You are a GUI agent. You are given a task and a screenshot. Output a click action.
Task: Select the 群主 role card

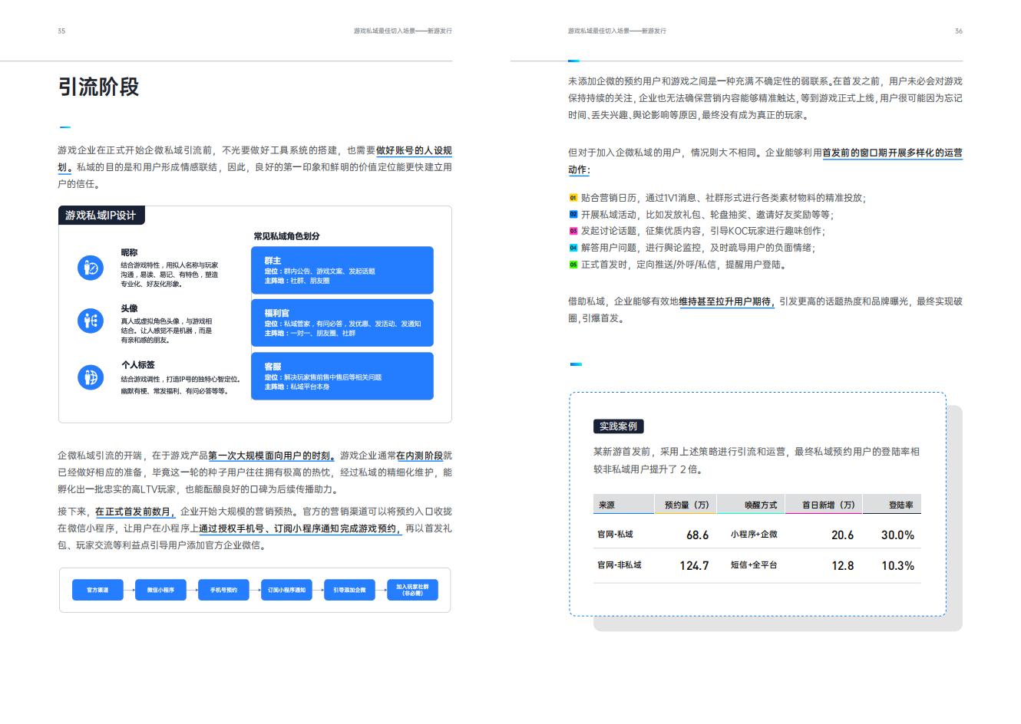342,270
